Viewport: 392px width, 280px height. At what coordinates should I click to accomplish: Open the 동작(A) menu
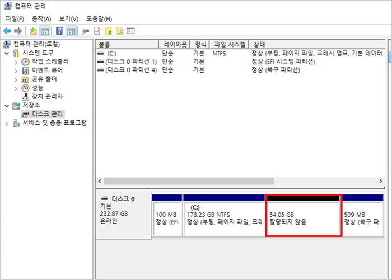coord(41,18)
